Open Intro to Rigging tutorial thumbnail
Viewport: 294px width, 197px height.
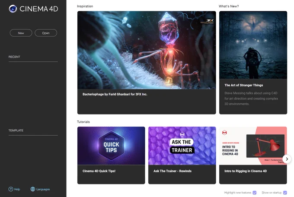[x=253, y=146]
